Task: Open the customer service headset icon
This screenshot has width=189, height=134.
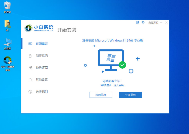Action: (x=143, y=23)
